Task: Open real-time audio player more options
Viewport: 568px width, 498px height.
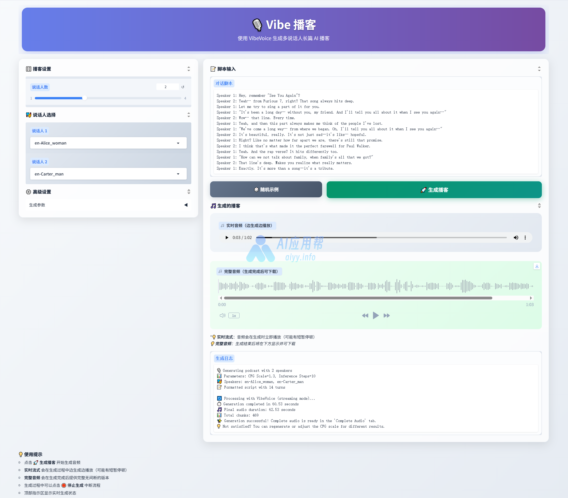Action: click(525, 237)
